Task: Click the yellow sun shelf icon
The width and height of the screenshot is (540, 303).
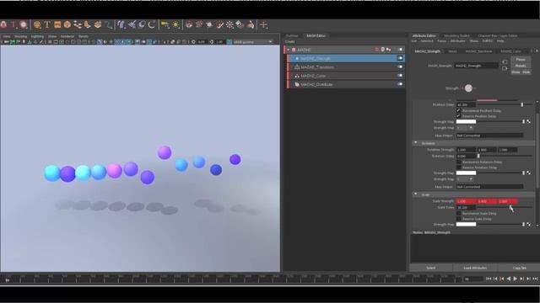Action: (x=176, y=24)
